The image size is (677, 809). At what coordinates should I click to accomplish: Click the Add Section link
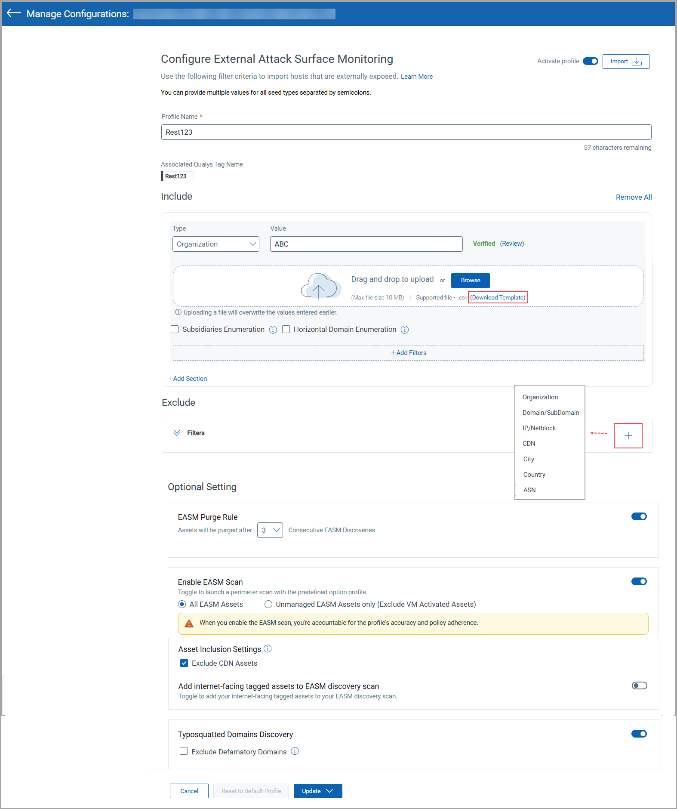tap(188, 379)
